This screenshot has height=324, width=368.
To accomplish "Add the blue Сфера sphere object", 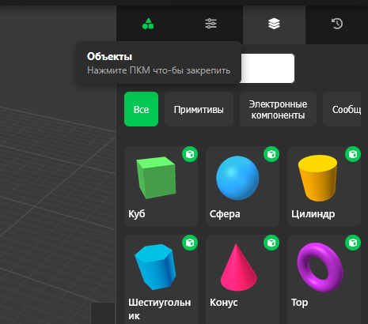I will coord(242,186).
